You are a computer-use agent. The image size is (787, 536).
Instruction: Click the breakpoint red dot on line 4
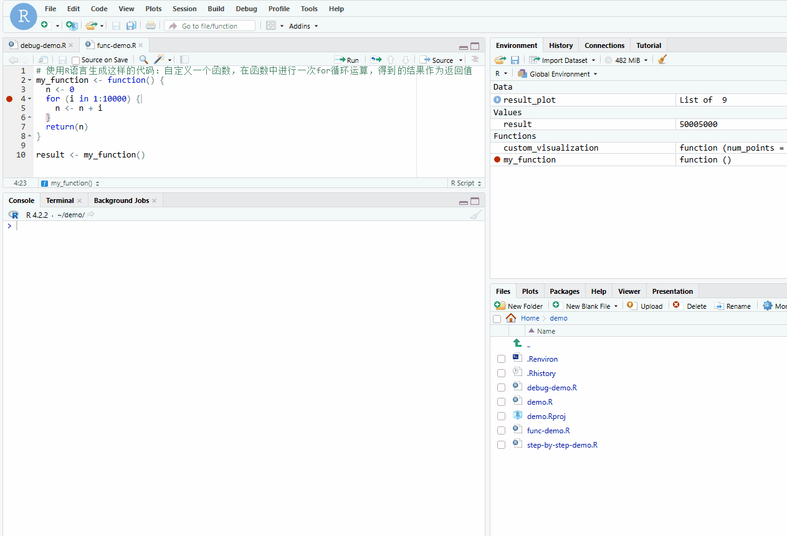click(9, 98)
